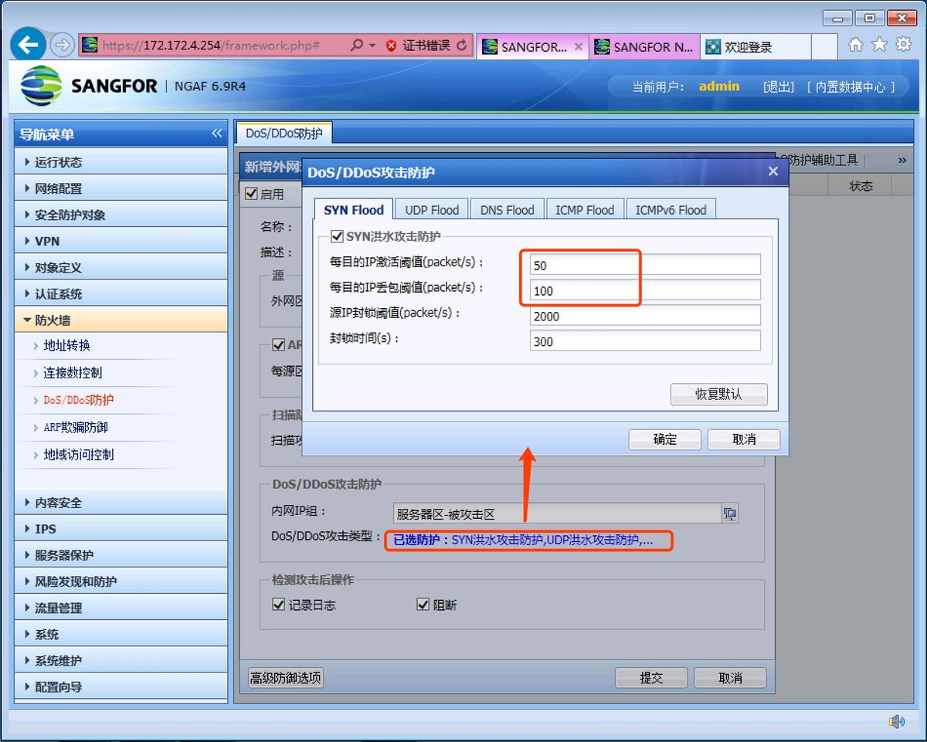Open favorites with the star icon
The image size is (927, 742).
[878, 45]
